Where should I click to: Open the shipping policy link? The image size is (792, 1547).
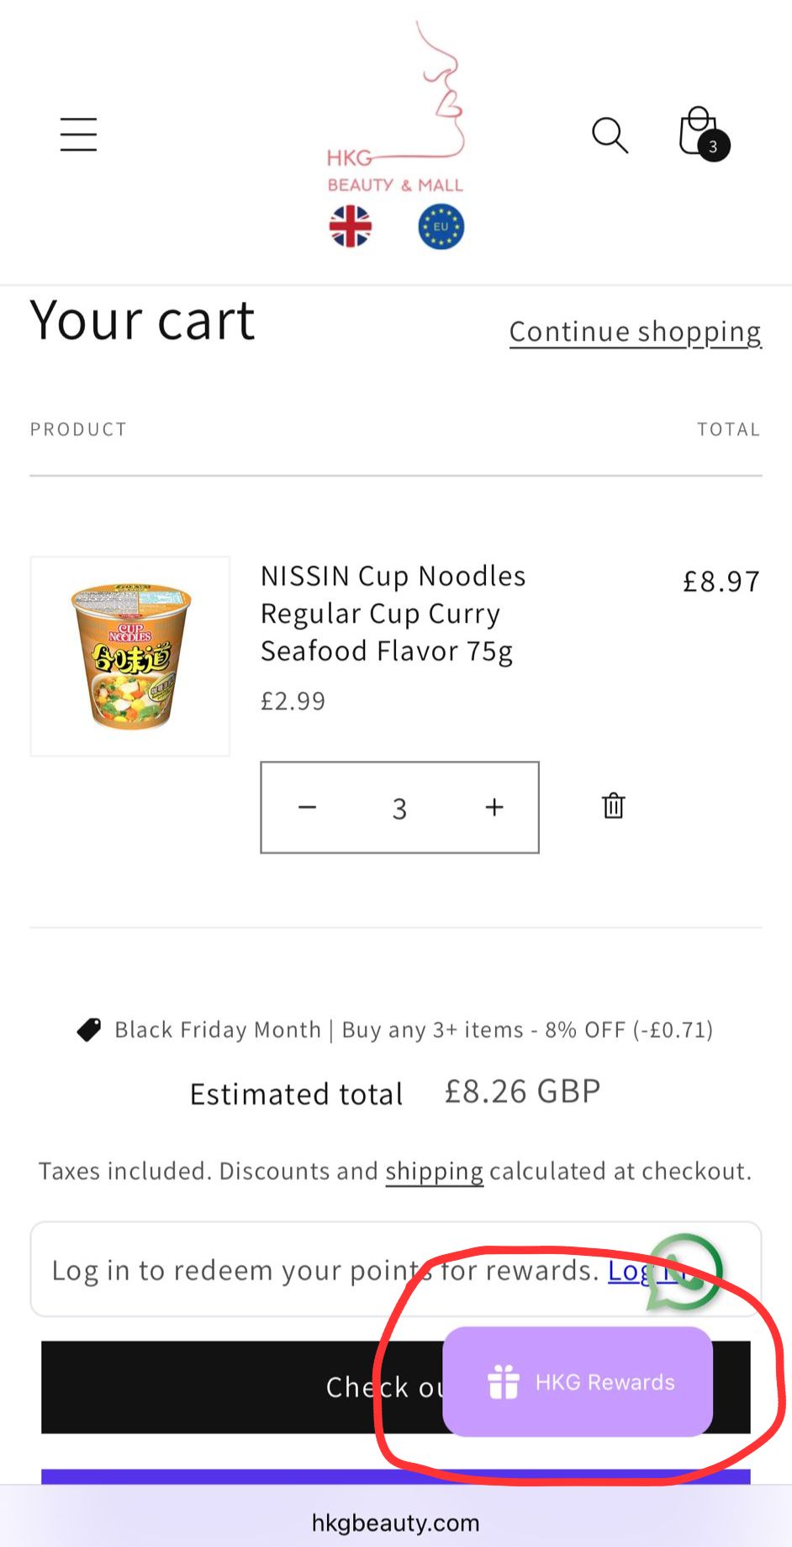point(434,1171)
